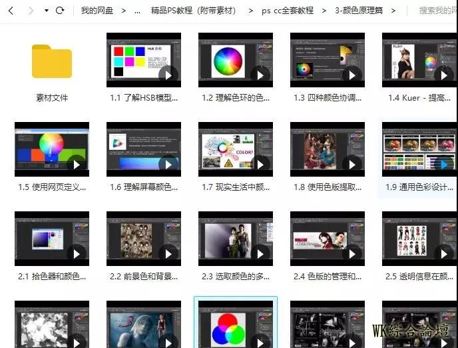
Task: Select file name 1.6 理解屏幕颜色...
Action: tap(144, 187)
